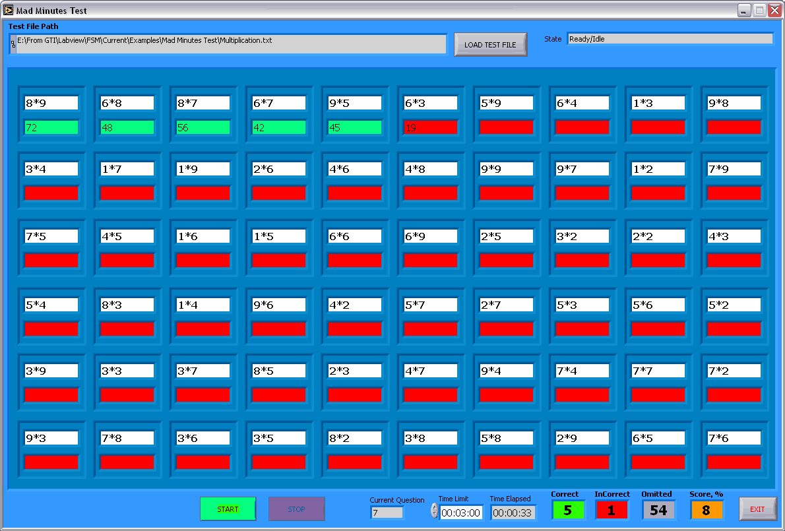The image size is (785, 531).
Task: Click the red EXIT button
Action: (757, 509)
